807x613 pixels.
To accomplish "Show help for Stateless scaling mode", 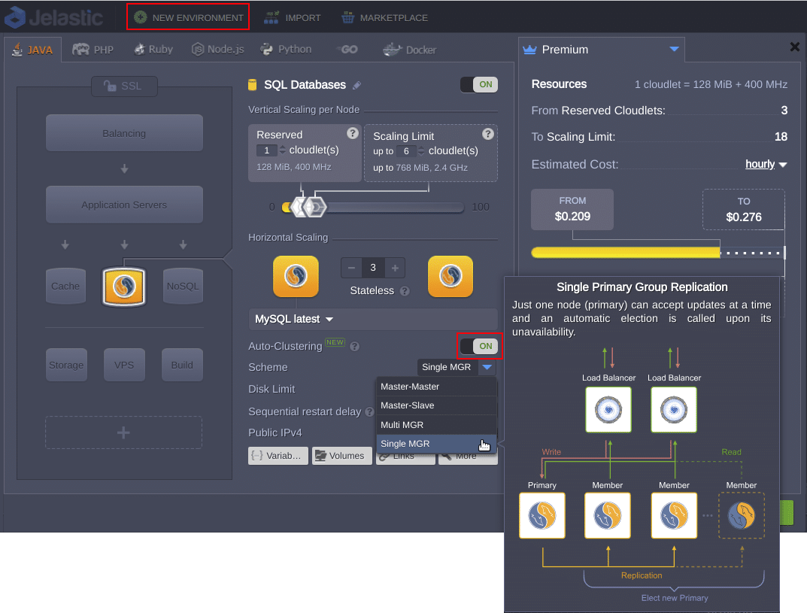I will (x=405, y=291).
